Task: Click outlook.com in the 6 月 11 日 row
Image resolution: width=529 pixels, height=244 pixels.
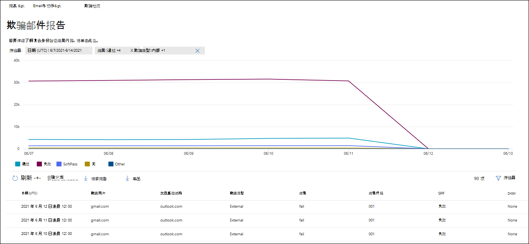Action: click(x=171, y=220)
